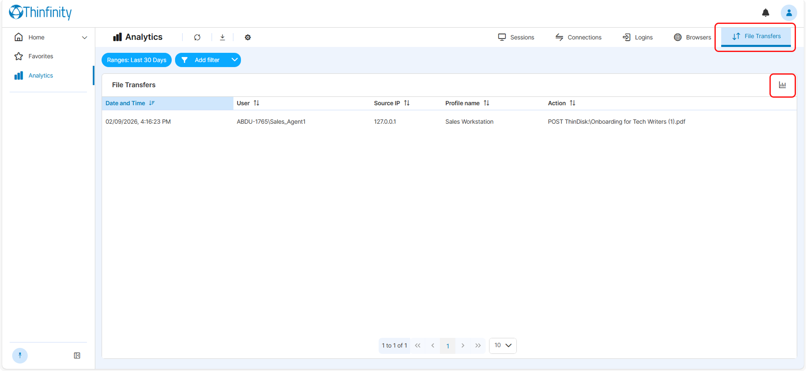Switch to the Connections tab

[578, 37]
